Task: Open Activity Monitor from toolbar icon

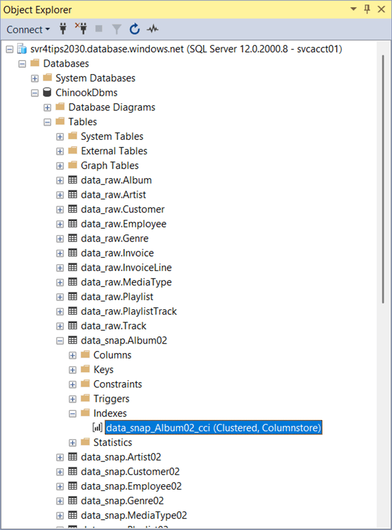Action: coord(153,29)
